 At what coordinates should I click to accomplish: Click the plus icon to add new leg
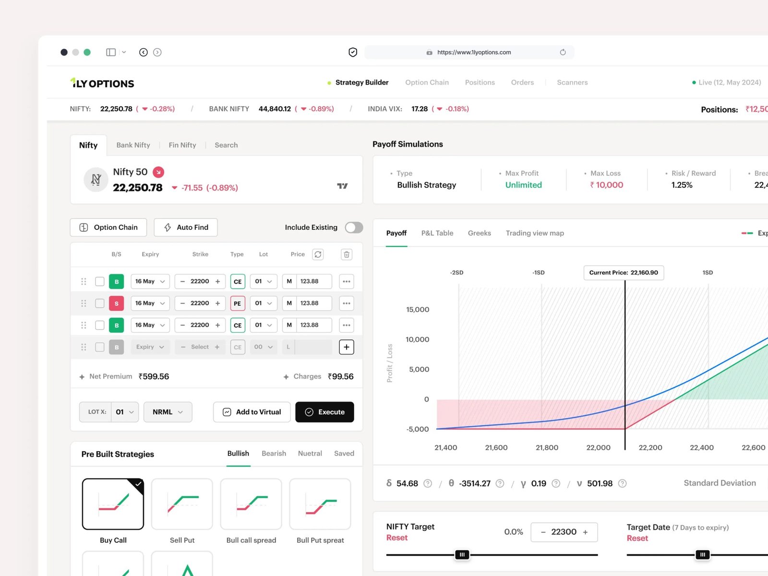click(x=347, y=347)
